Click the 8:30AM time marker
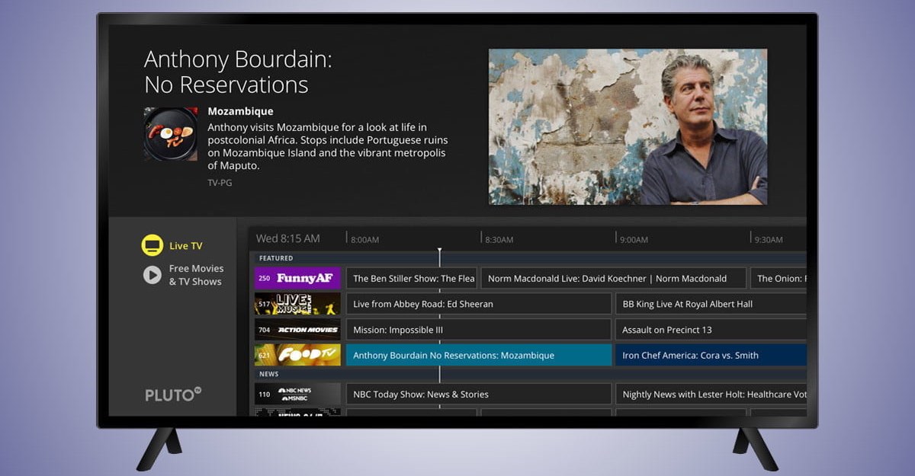915x476 pixels. click(x=499, y=239)
